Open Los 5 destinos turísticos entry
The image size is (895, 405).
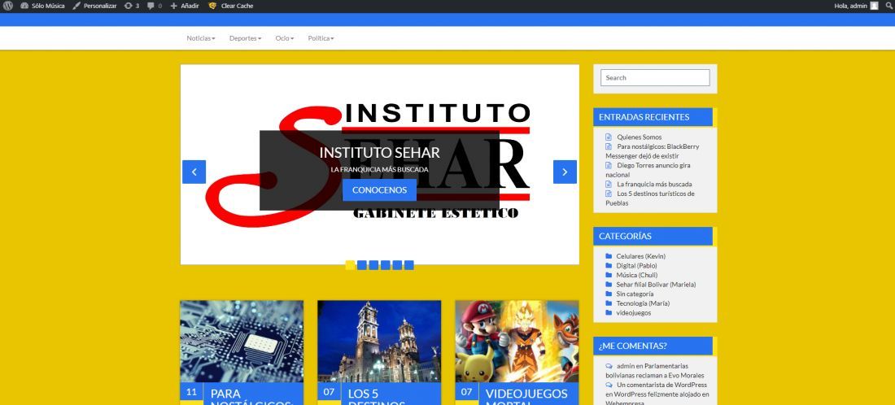[650, 198]
